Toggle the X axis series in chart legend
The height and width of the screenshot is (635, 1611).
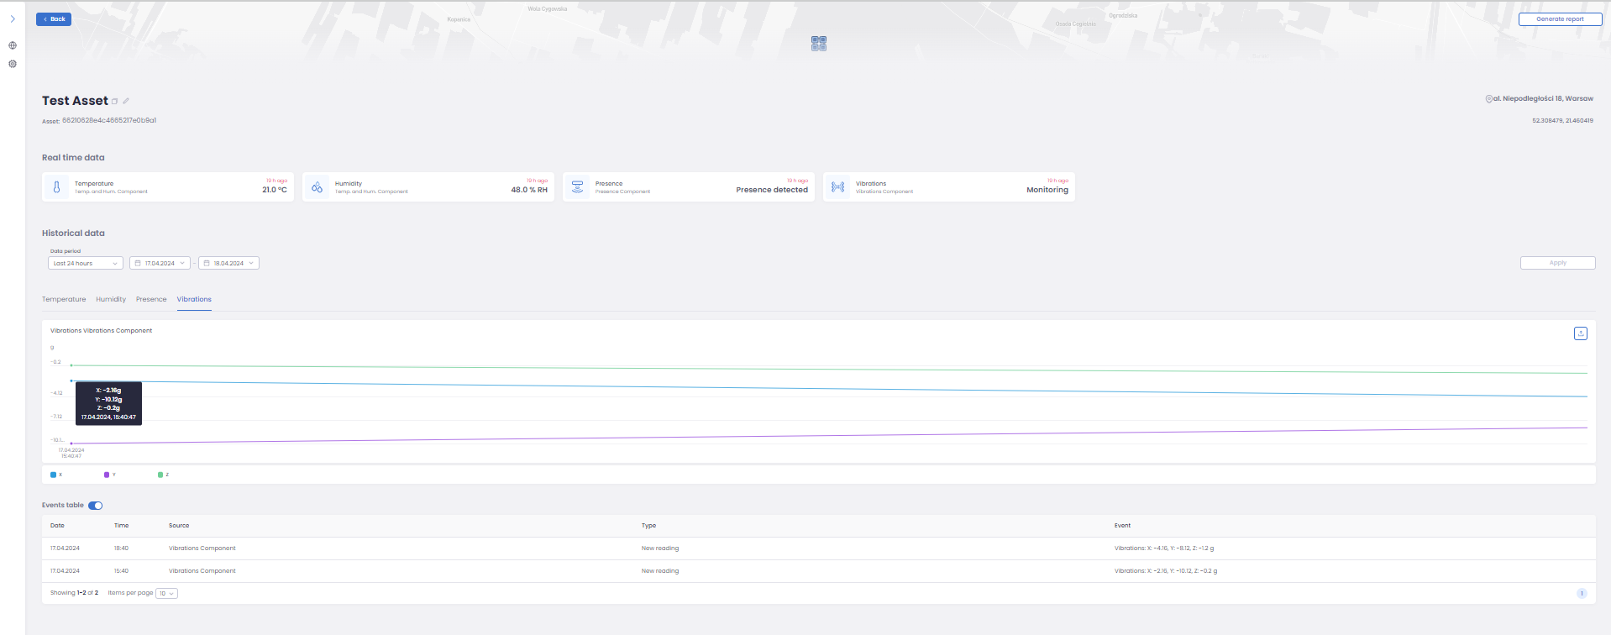[x=55, y=475]
